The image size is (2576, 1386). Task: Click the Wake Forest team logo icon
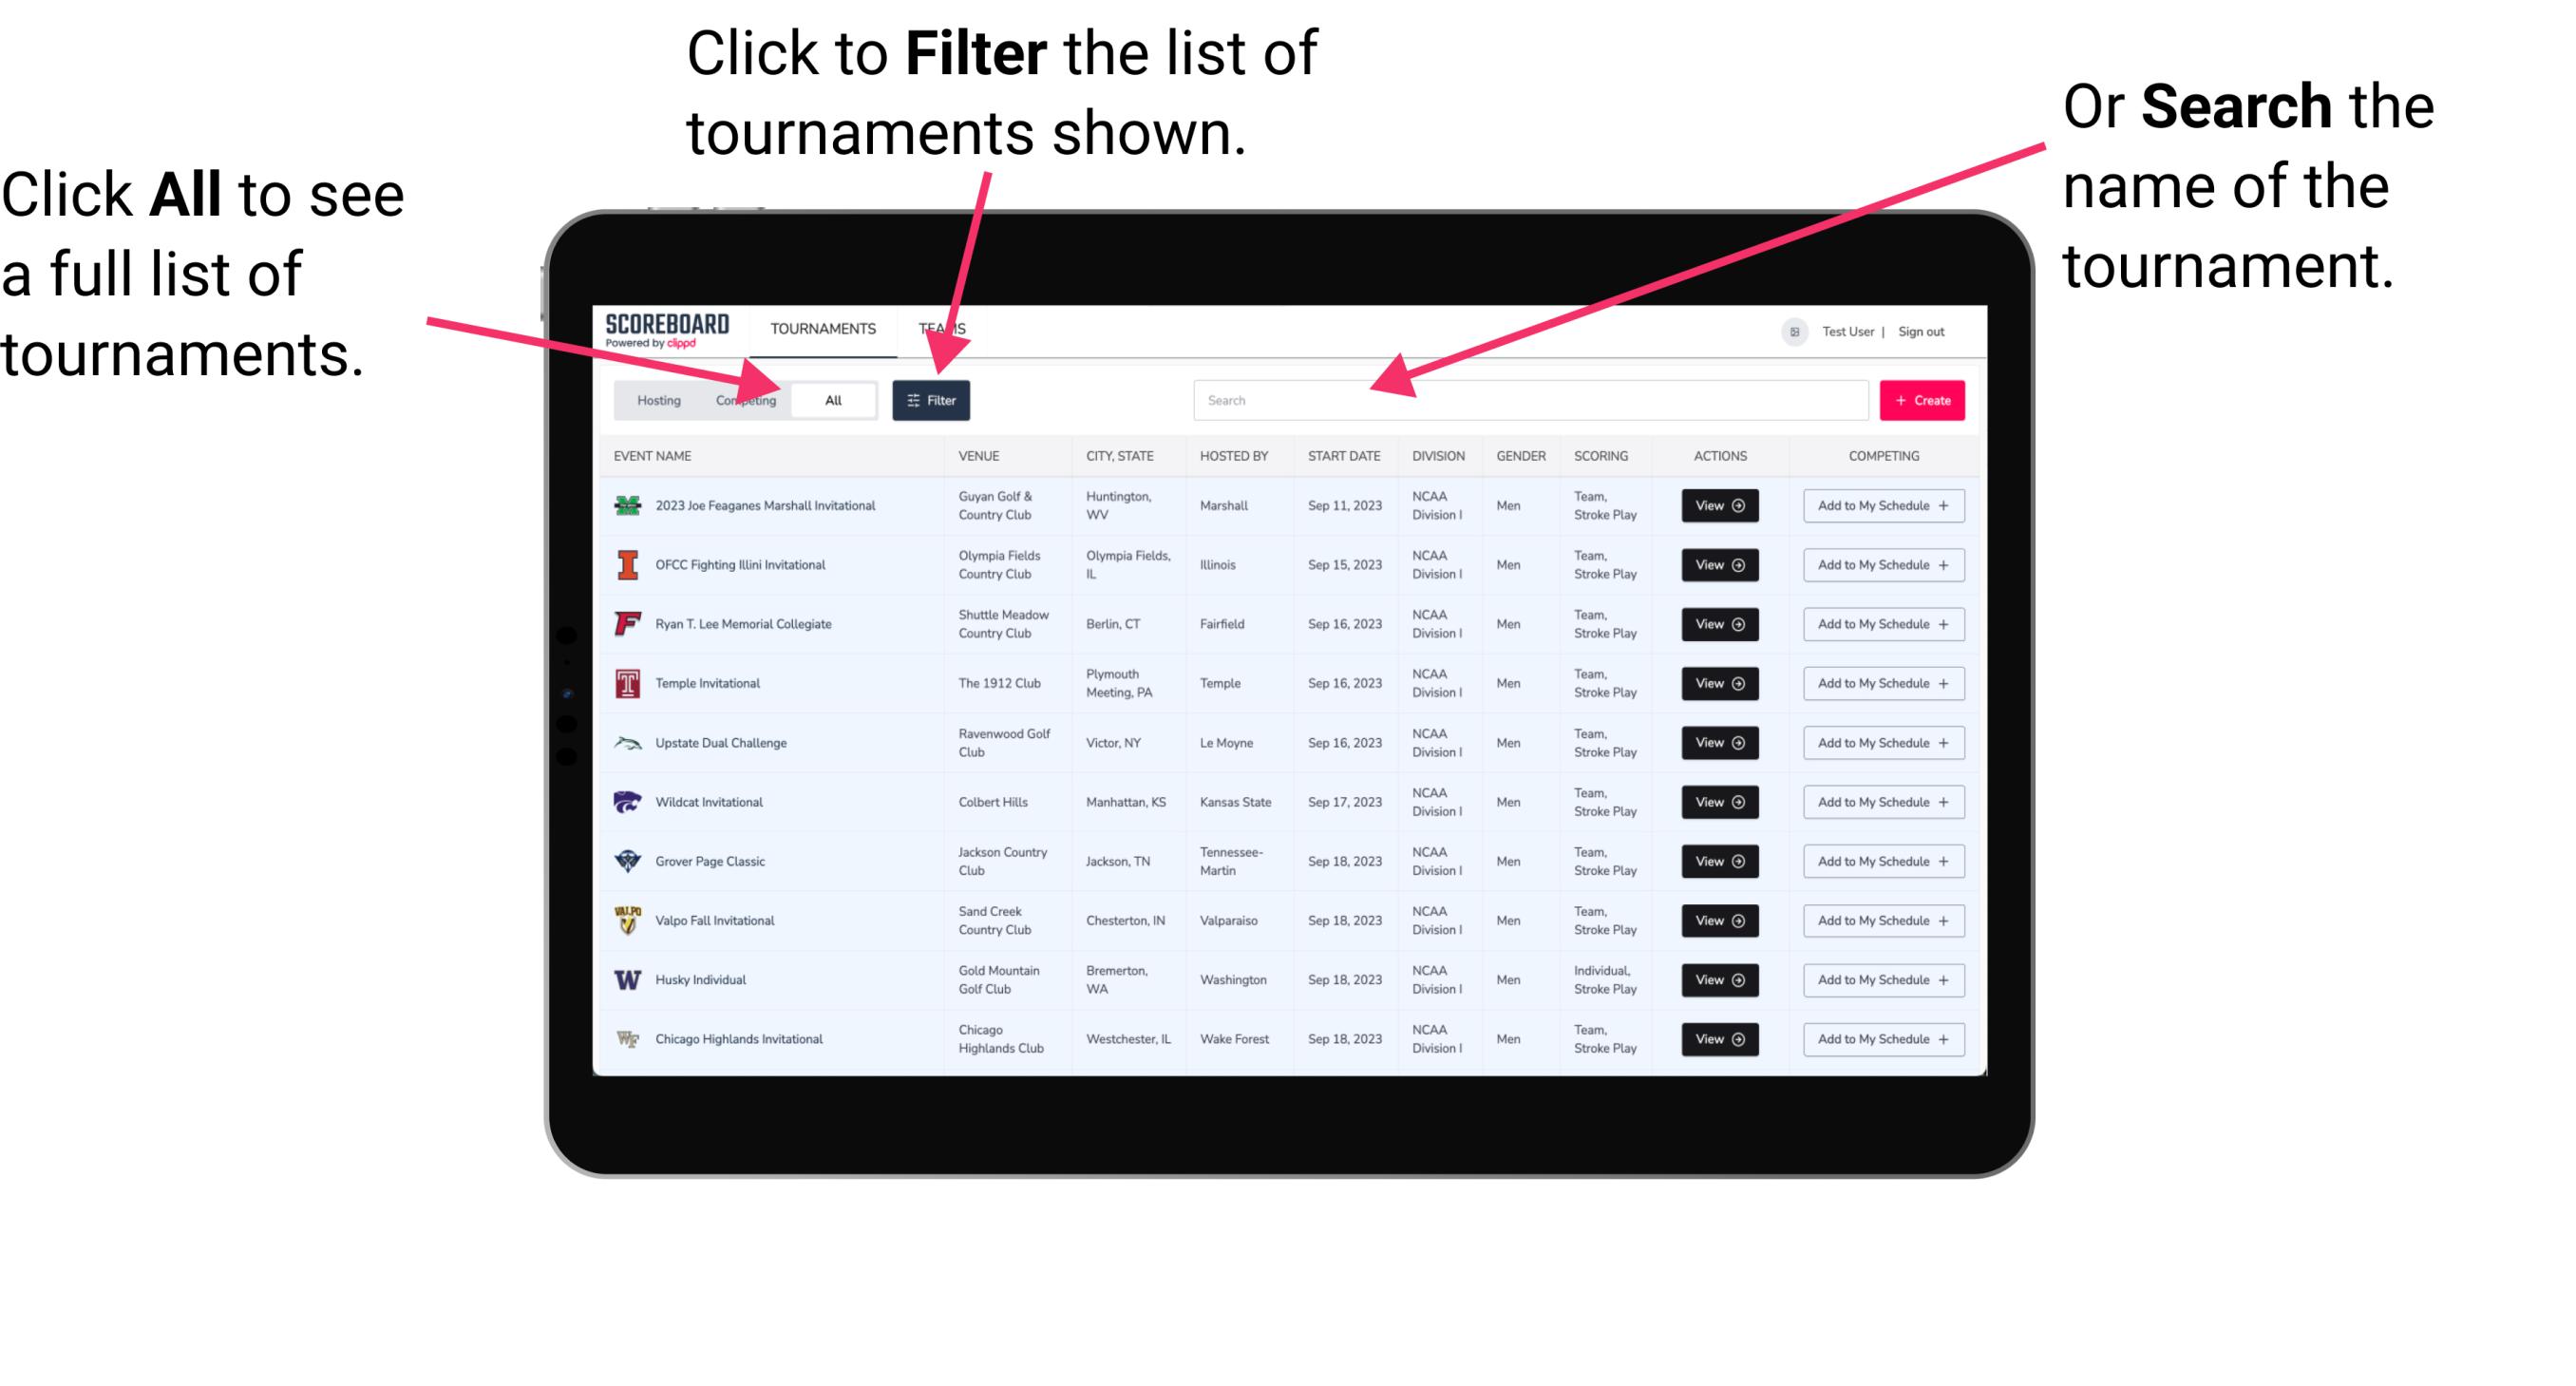(x=628, y=1037)
